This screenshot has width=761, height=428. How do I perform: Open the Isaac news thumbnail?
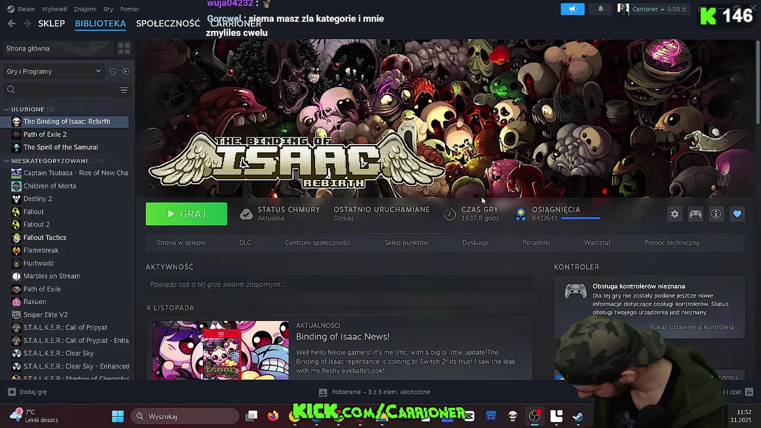221,350
